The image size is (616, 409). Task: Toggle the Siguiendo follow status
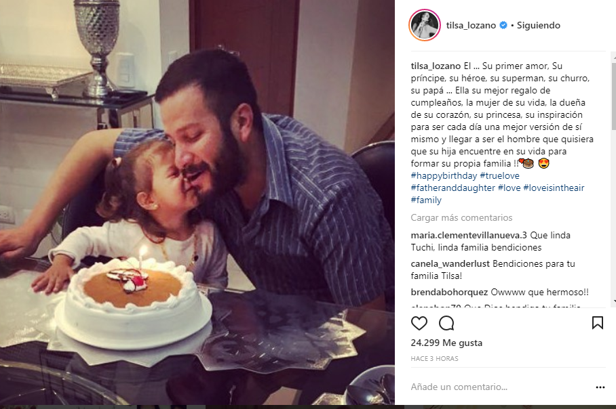coord(538,25)
